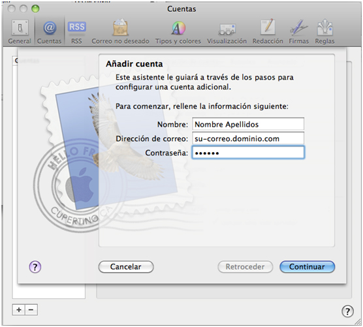This screenshot has height=327, width=363.
Task: Open the Redacción preferences icon
Action: (268, 32)
